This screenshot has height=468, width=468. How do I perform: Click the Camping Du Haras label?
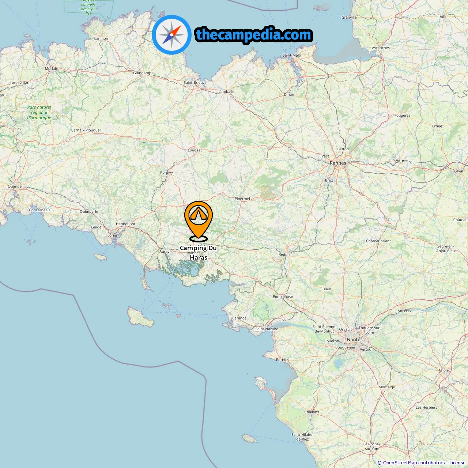point(198,253)
